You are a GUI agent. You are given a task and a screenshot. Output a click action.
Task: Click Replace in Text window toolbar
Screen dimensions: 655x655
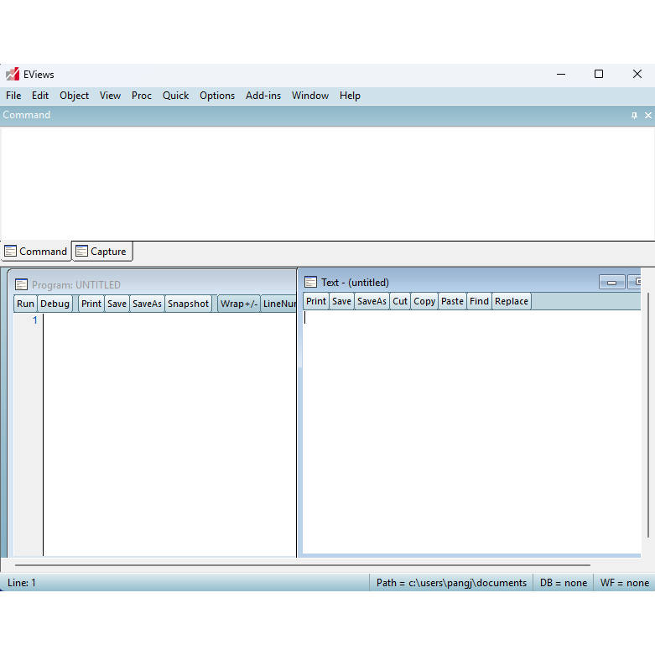(x=511, y=301)
